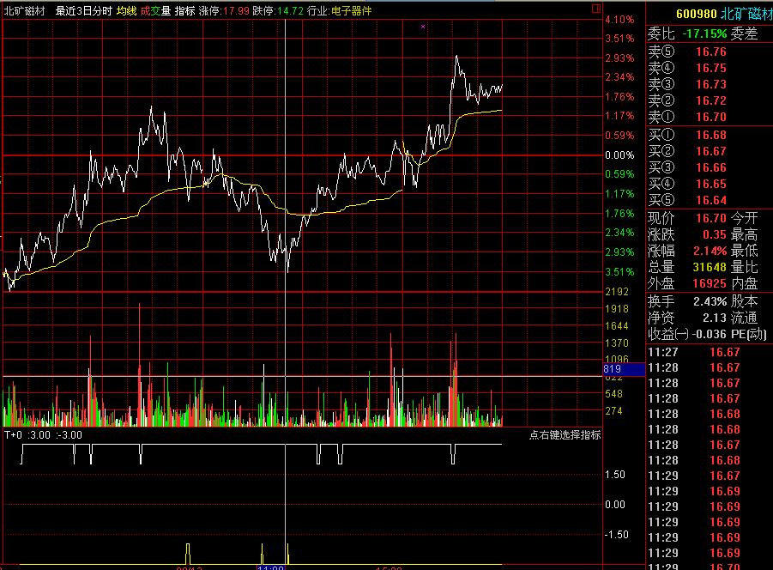Click the 1918 volume axis label
The width and height of the screenshot is (773, 570).
click(617, 309)
